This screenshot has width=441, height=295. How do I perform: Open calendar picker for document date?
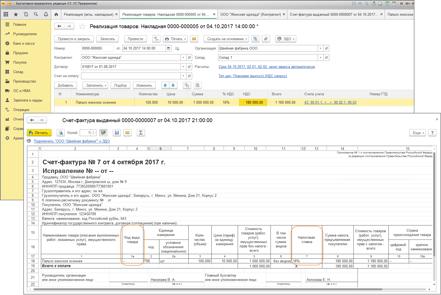169,48
